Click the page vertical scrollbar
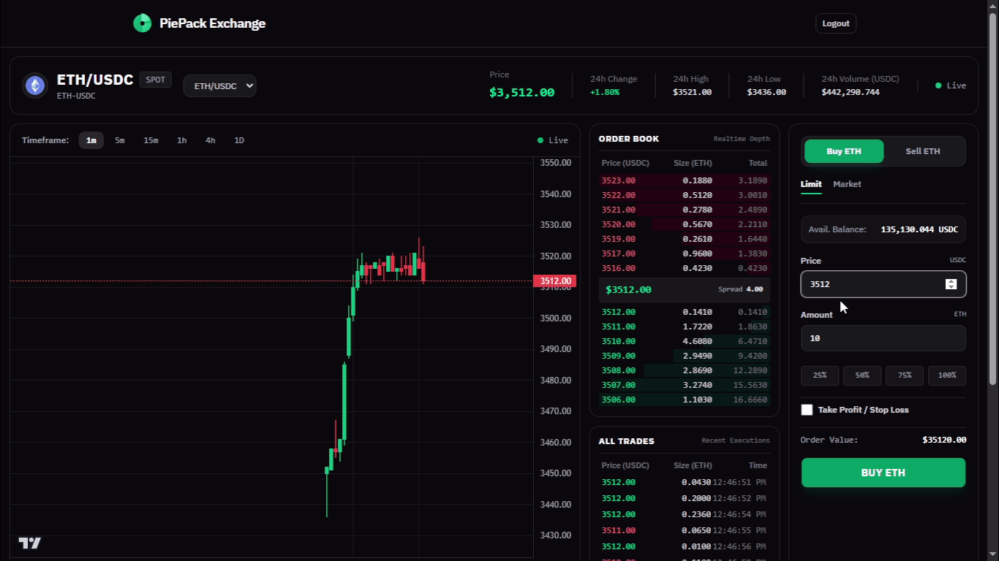 click(x=992, y=197)
